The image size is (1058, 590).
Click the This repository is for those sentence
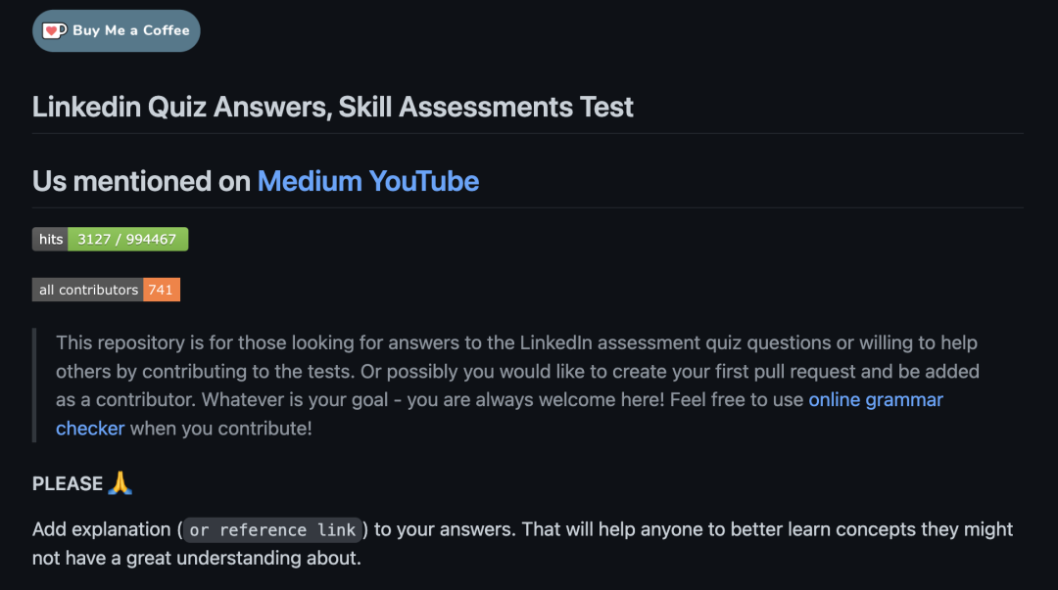point(516,342)
